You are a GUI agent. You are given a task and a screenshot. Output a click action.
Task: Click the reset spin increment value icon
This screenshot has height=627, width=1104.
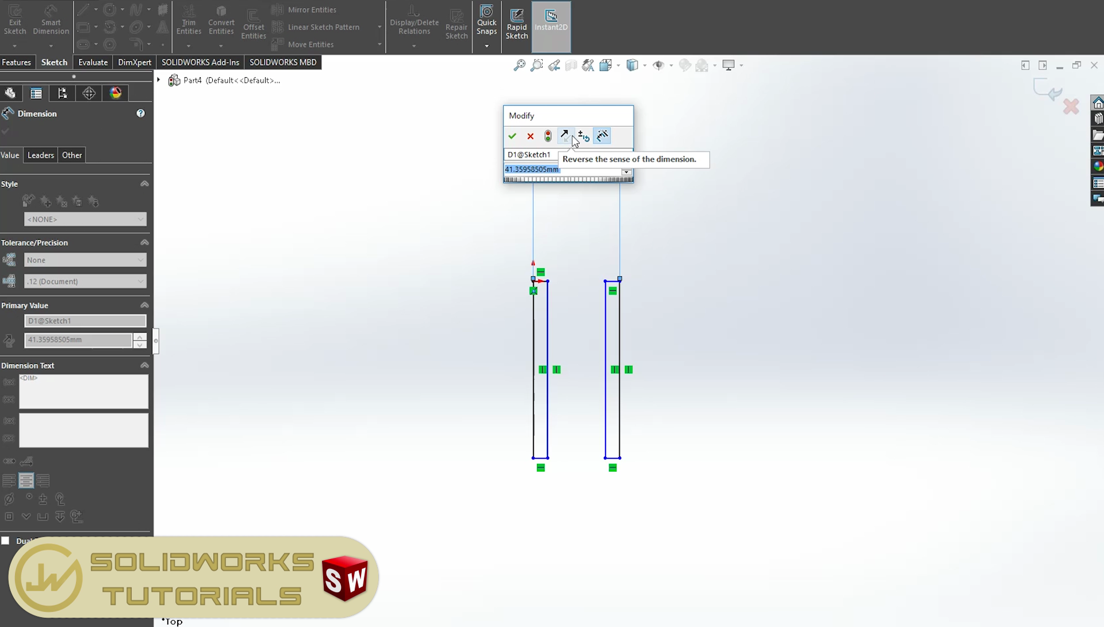pos(584,136)
